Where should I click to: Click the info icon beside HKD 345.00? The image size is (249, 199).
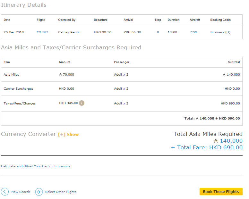coord(82,103)
